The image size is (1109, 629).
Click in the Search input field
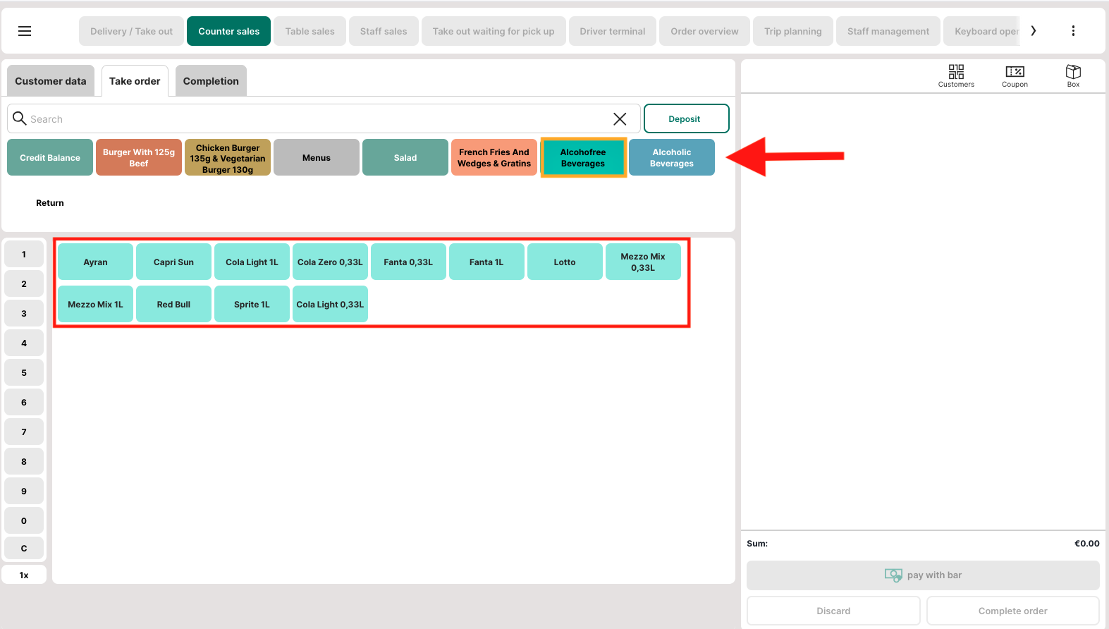click(x=317, y=119)
